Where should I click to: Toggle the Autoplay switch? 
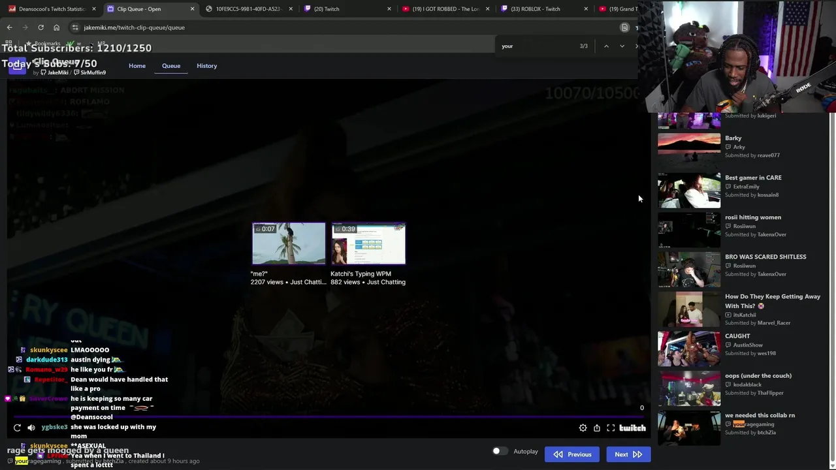[500, 451]
